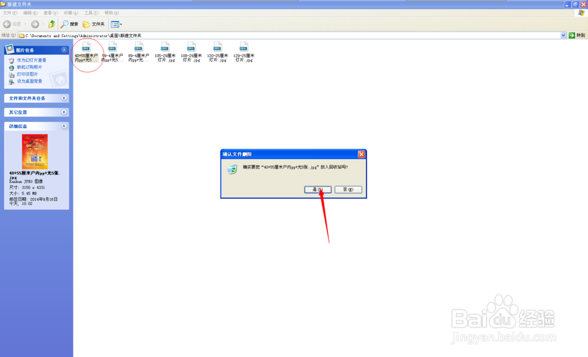588x357 pixels.
Task: Toggle the 文件夹 (Folders) toolbar button
Action: 93,24
